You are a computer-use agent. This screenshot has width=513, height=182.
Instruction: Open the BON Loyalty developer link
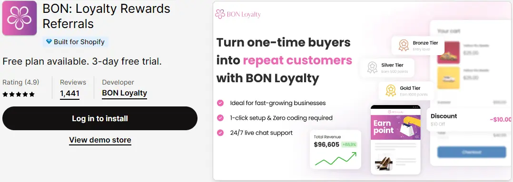pos(124,93)
